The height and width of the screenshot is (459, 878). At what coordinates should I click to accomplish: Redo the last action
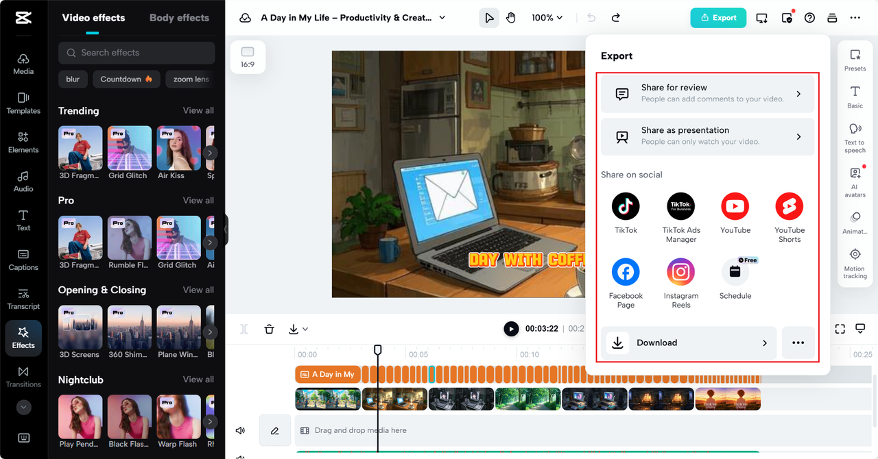pos(615,18)
